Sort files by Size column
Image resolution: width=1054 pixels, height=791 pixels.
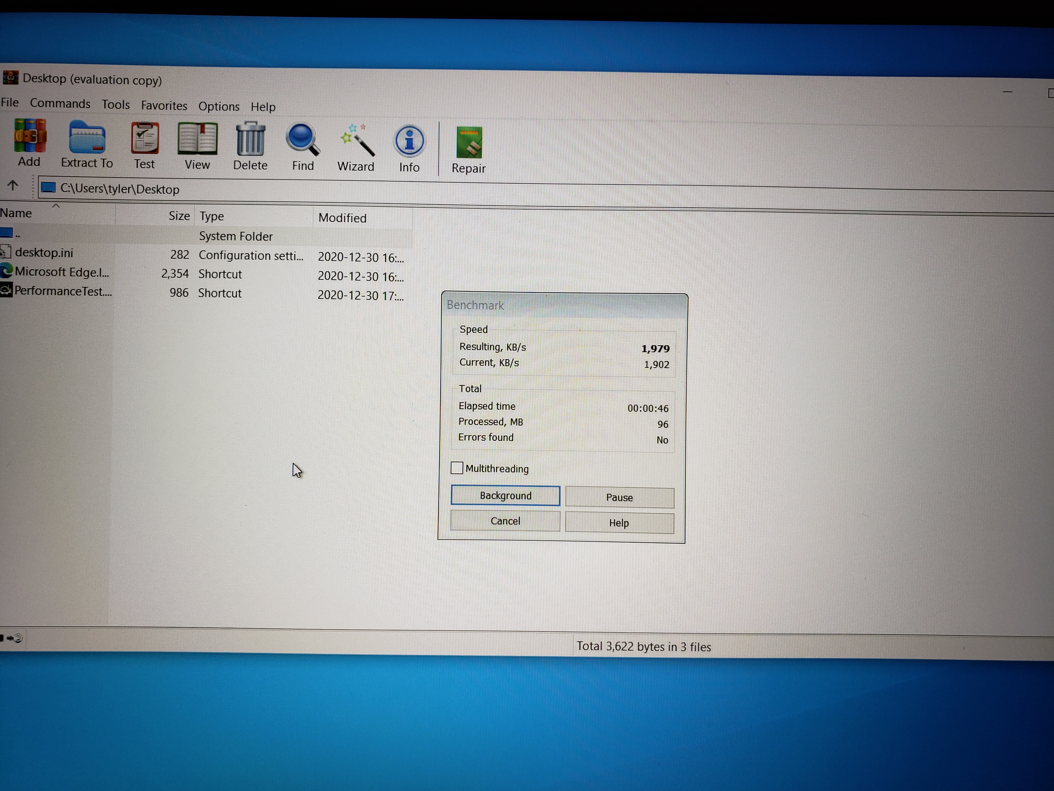tap(179, 216)
